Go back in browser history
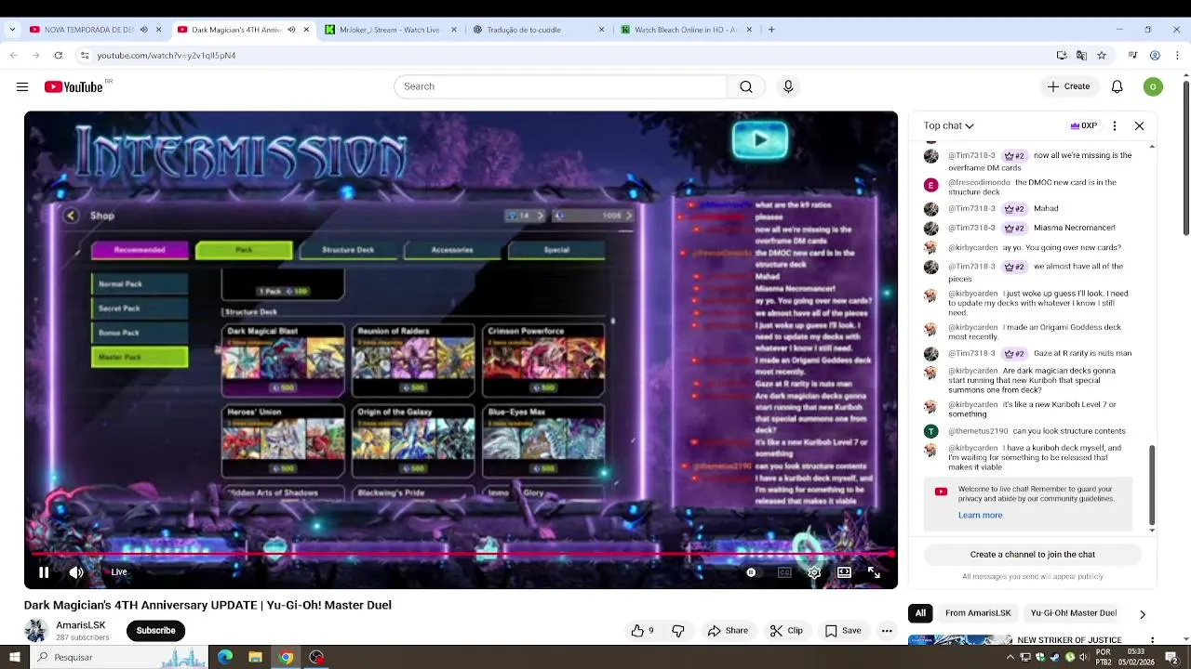Viewport: 1191px width, 669px height. [x=13, y=56]
